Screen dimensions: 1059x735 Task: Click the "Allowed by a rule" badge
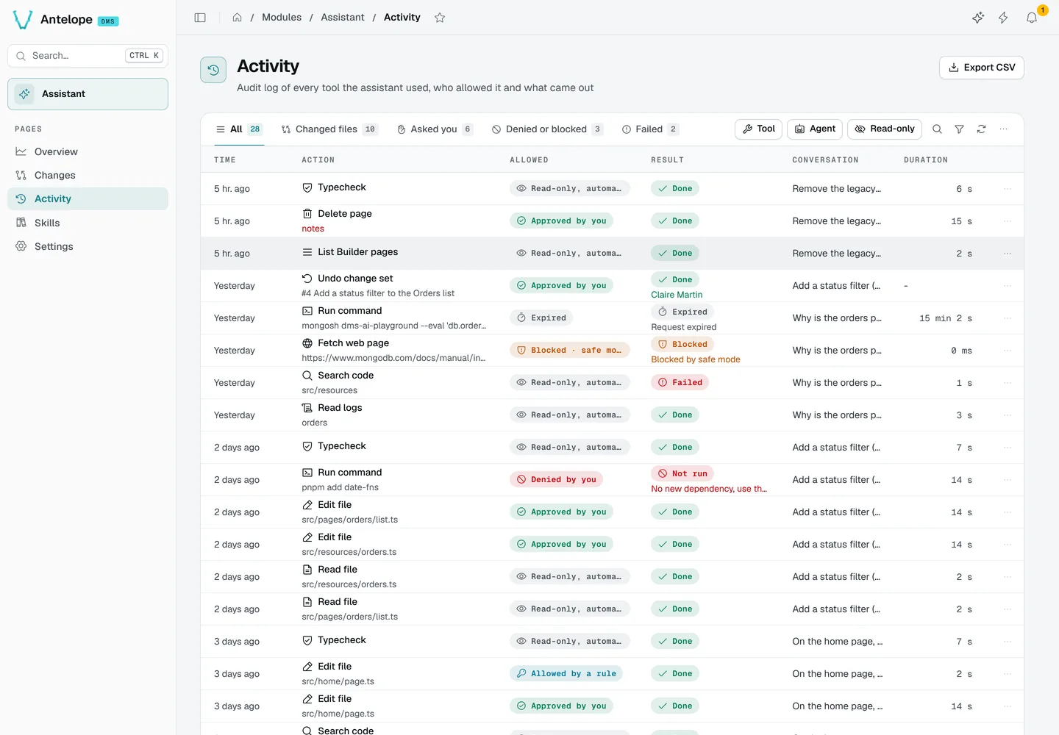pyautogui.click(x=566, y=674)
